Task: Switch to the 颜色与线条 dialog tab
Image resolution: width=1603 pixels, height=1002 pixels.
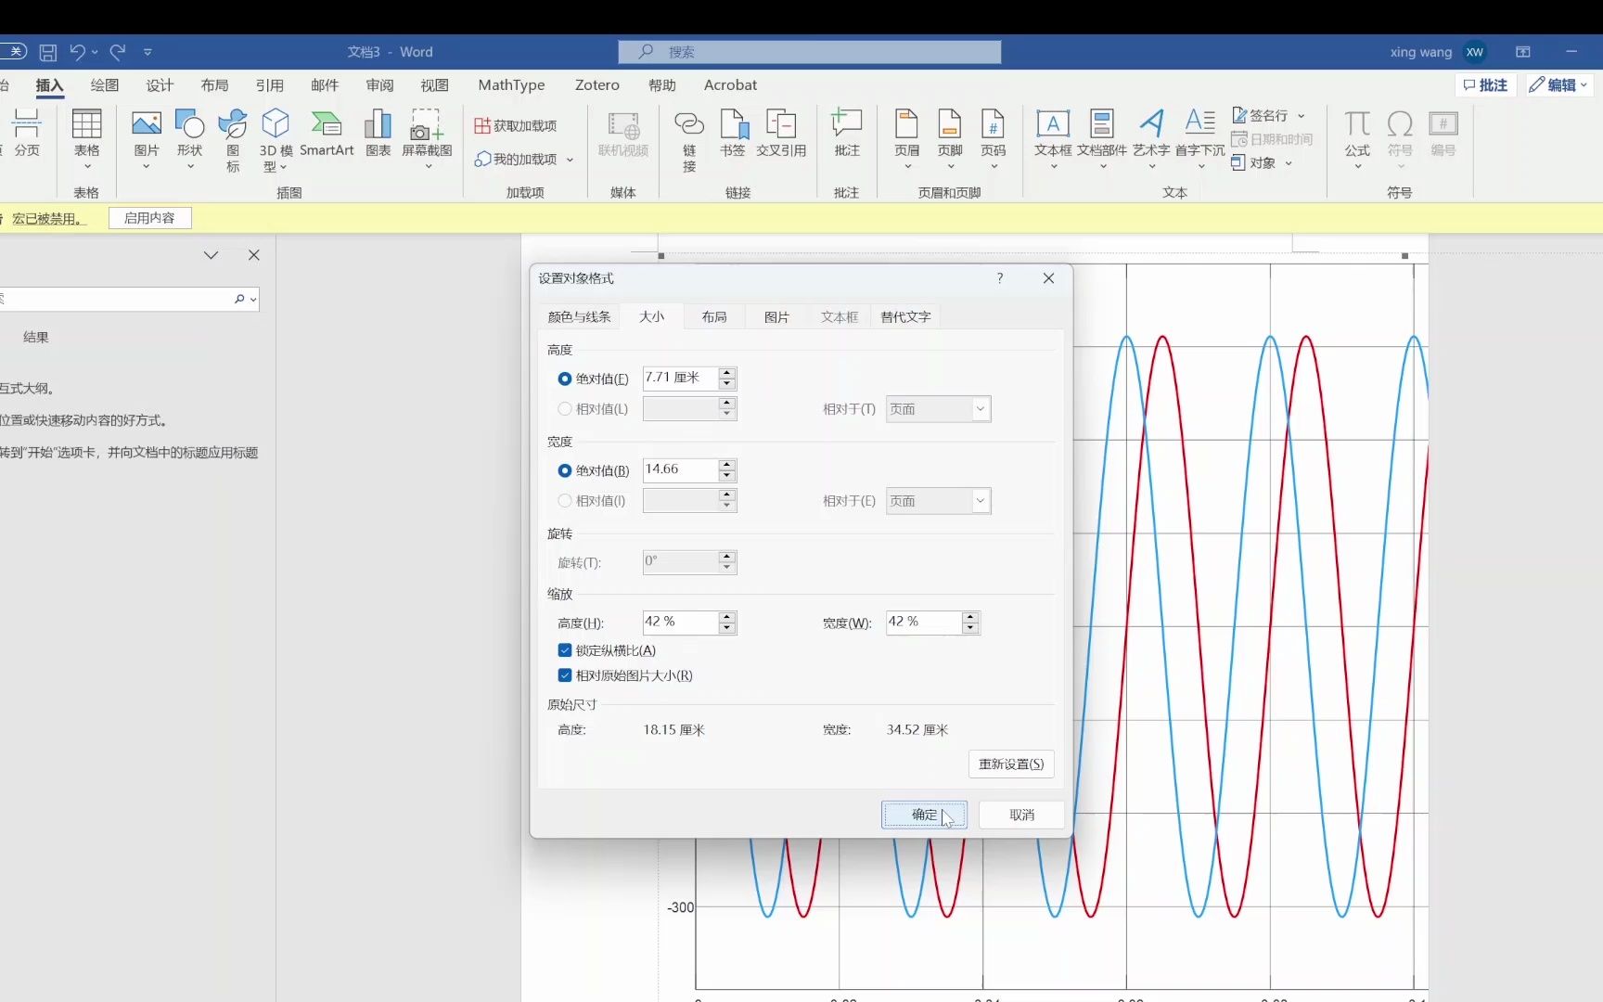Action: point(579,317)
